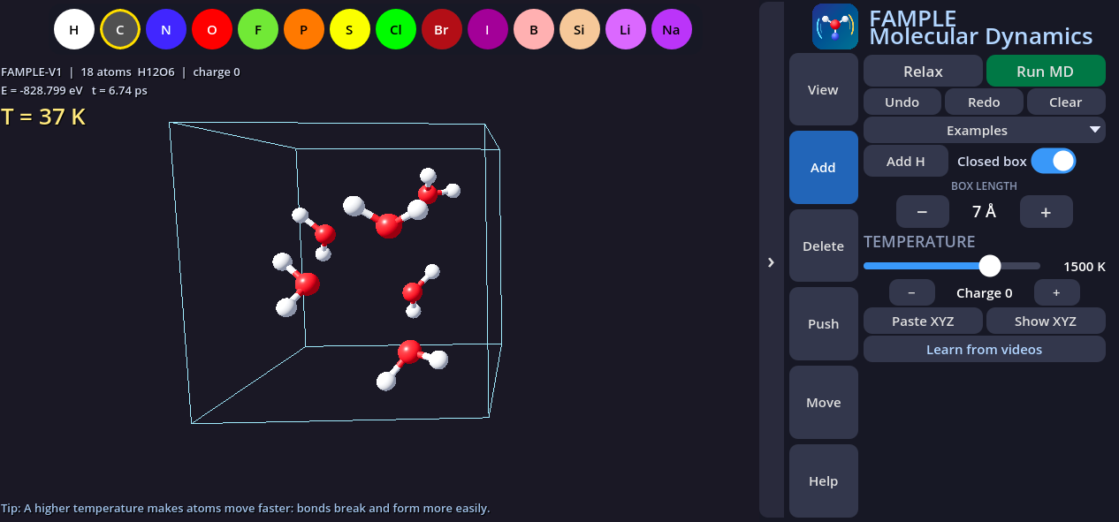
Task: Select the Sulfur (S) element
Action: click(x=350, y=30)
